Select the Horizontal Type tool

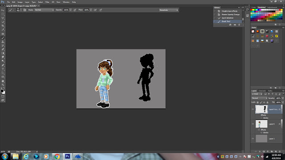tap(3, 69)
